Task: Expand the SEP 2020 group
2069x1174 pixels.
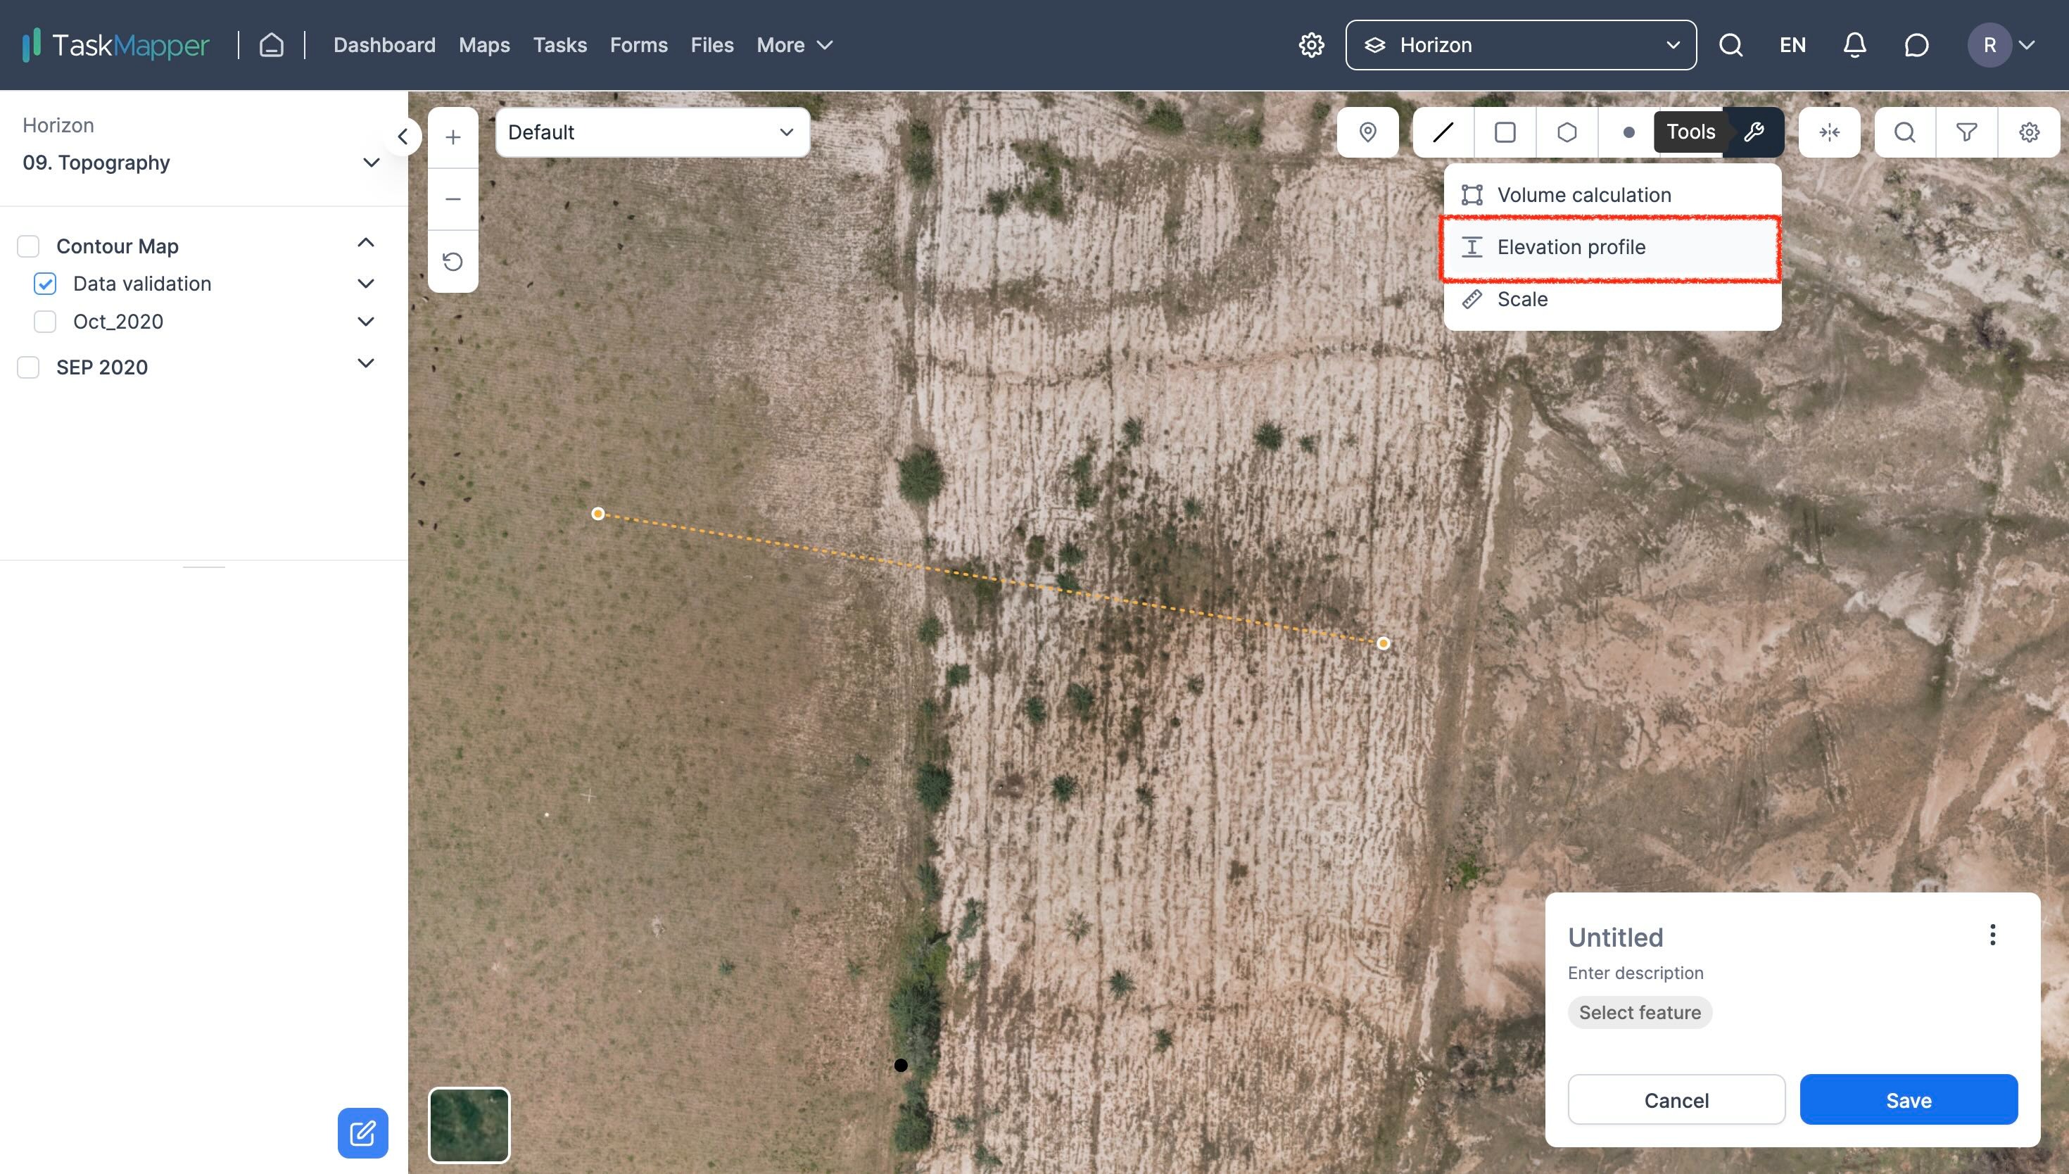Action: (366, 364)
